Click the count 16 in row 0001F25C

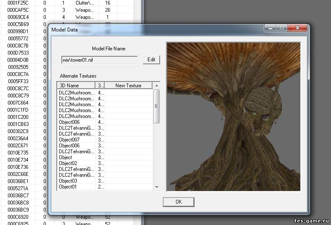pyautogui.click(x=108, y=3)
